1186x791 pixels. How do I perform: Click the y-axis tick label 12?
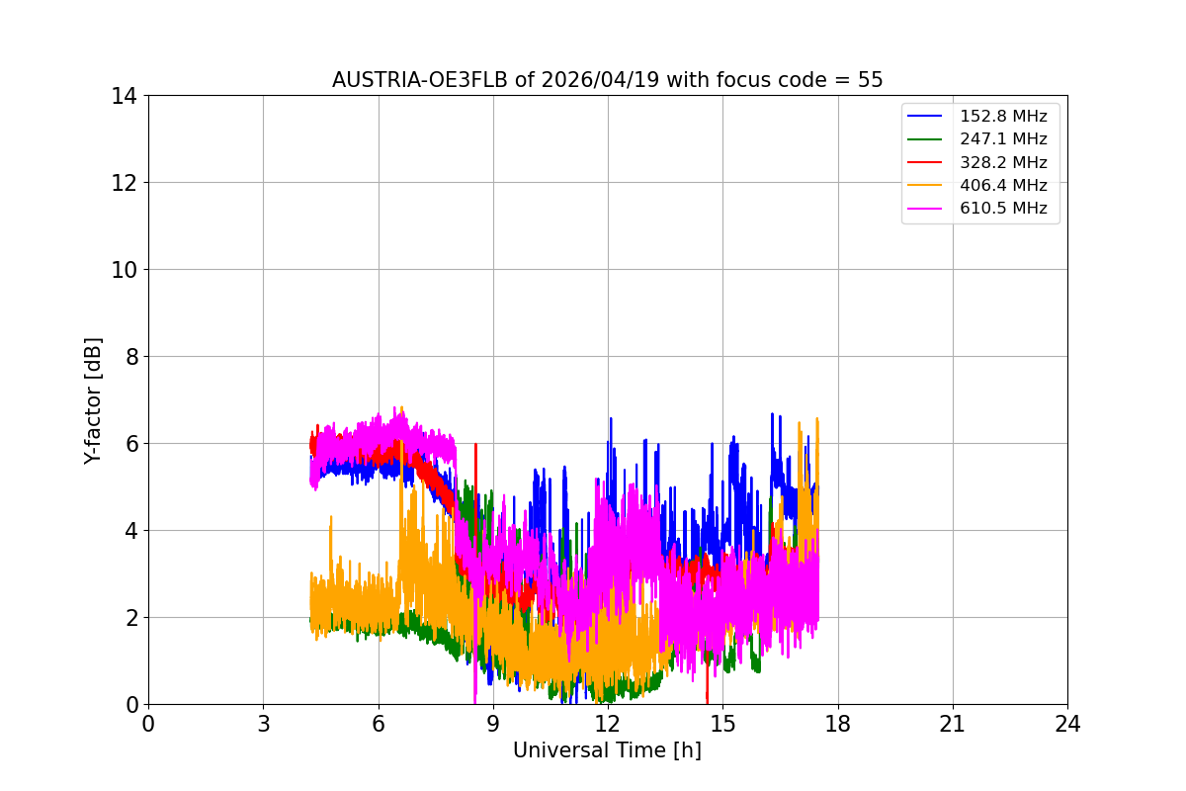tap(126, 183)
